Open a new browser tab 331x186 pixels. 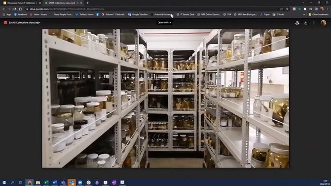tap(87, 3)
